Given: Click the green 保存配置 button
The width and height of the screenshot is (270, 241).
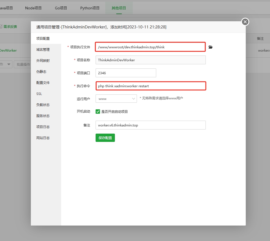Looking at the screenshot, I should pyautogui.click(x=105, y=138).
